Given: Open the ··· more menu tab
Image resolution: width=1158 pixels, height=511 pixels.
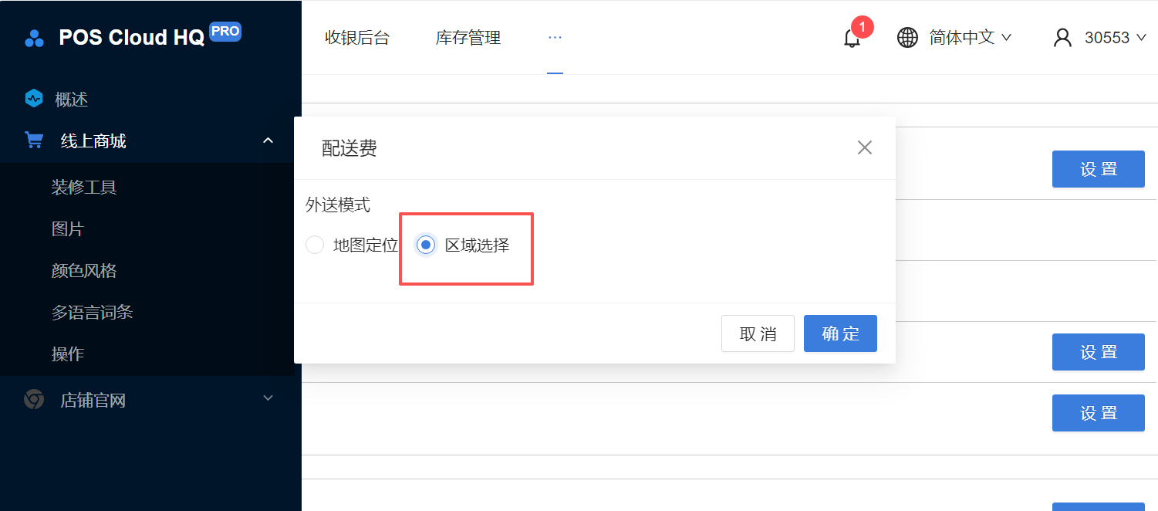Looking at the screenshot, I should coord(555,37).
